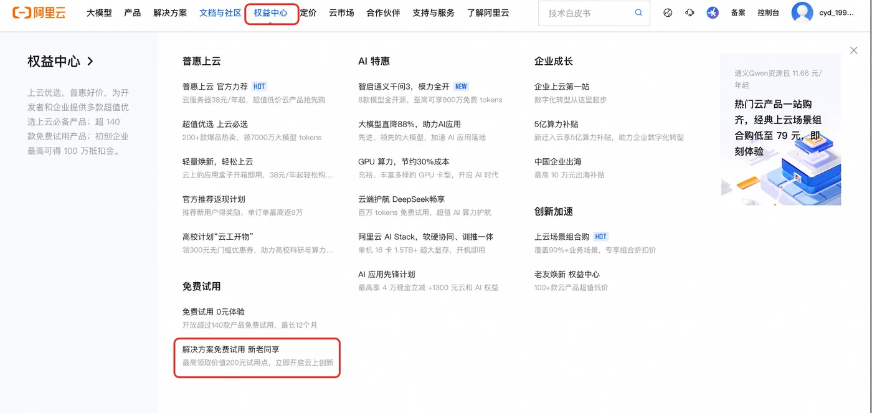Open the 了解阿里云 menu

click(488, 12)
